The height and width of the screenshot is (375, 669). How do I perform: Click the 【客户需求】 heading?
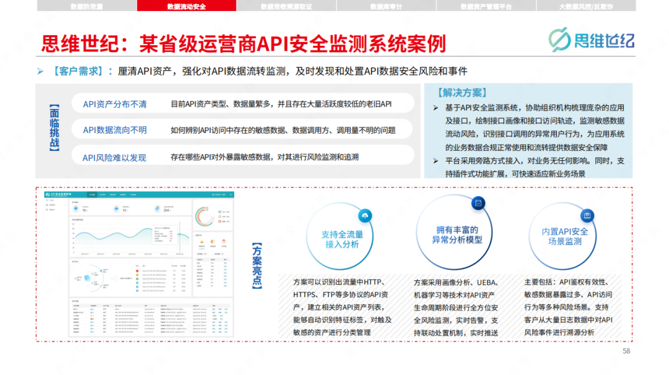[77, 71]
